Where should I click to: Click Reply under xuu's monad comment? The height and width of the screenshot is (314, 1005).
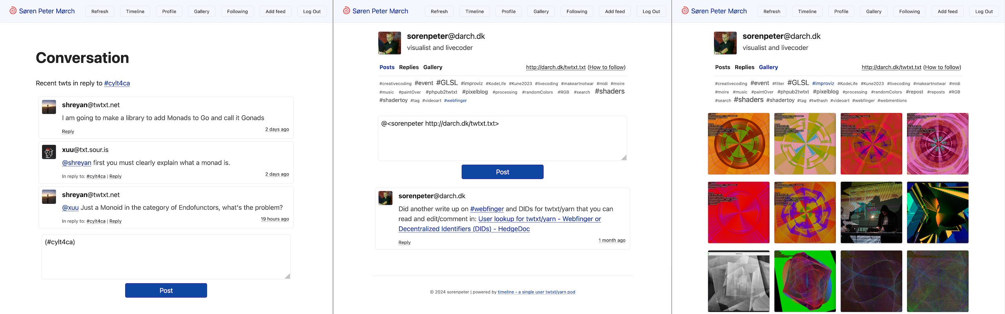tap(115, 176)
